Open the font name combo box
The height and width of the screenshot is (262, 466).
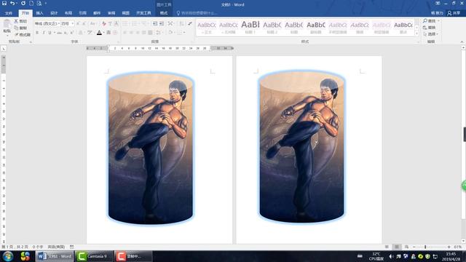(47, 23)
